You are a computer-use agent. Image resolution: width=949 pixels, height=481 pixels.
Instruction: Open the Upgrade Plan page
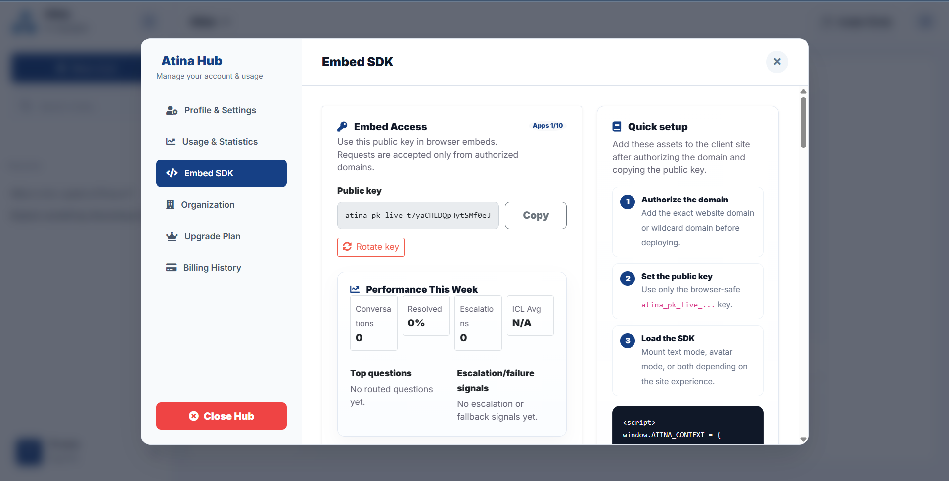pos(221,236)
